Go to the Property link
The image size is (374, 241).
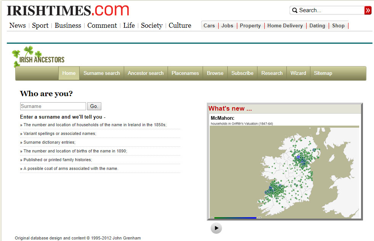coord(250,26)
